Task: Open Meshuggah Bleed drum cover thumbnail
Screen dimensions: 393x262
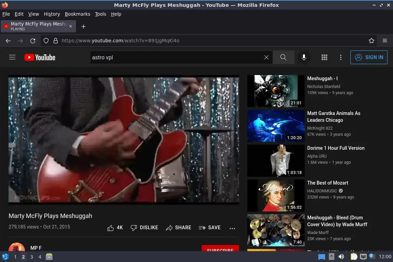Action: (276, 230)
